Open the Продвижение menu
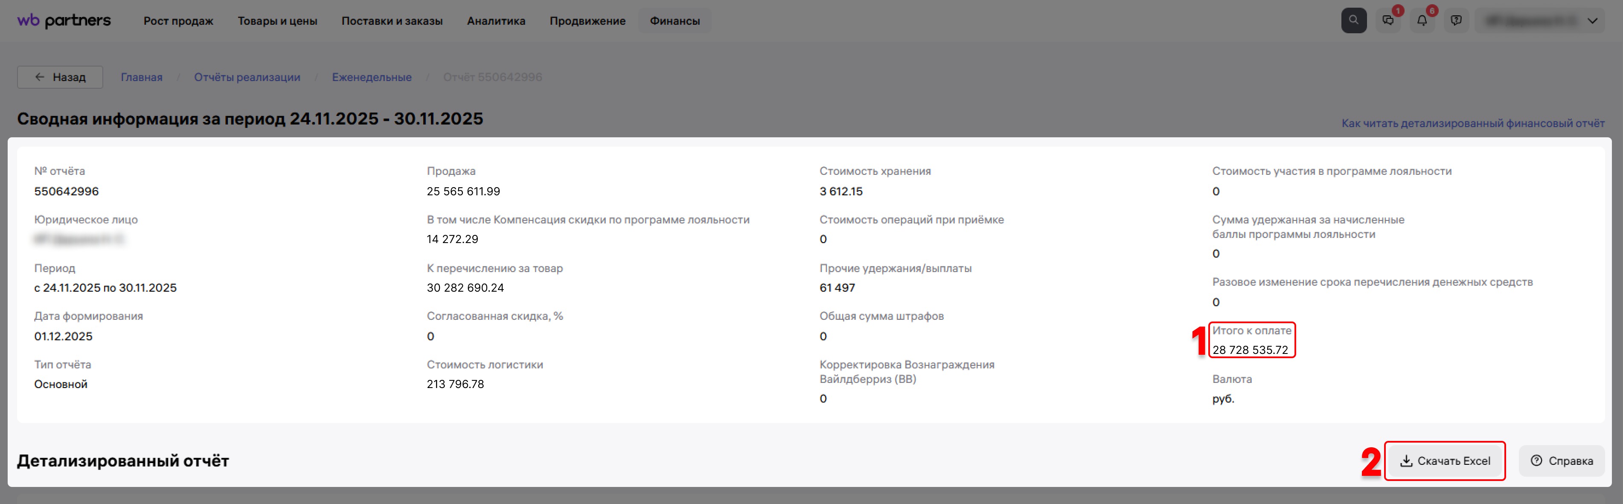The height and width of the screenshot is (504, 1623). tap(587, 21)
